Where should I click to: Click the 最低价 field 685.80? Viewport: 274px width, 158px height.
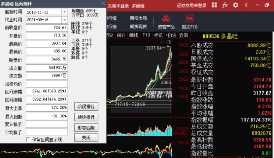pyautogui.click(x=47, y=52)
